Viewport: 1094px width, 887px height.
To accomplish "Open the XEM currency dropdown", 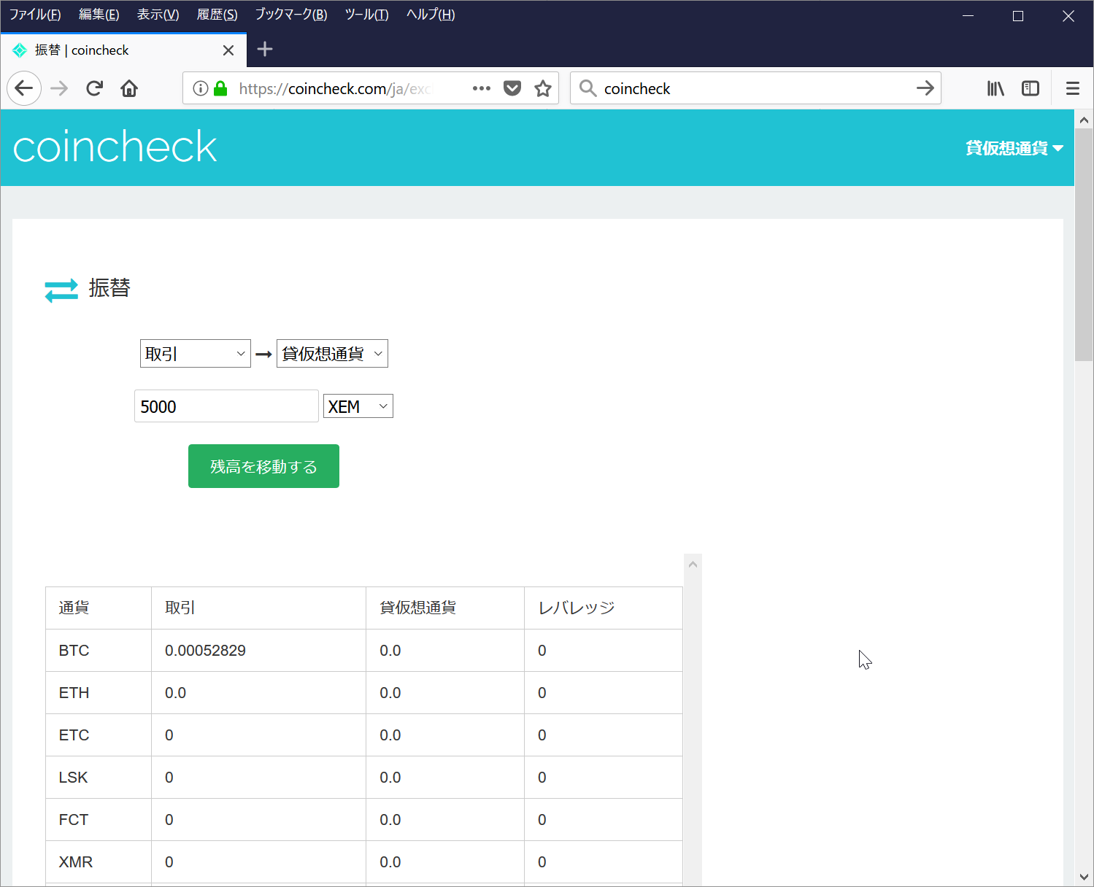I will [x=358, y=406].
